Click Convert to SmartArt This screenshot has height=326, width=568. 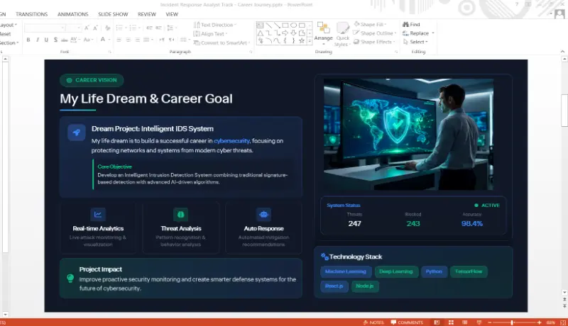222,43
